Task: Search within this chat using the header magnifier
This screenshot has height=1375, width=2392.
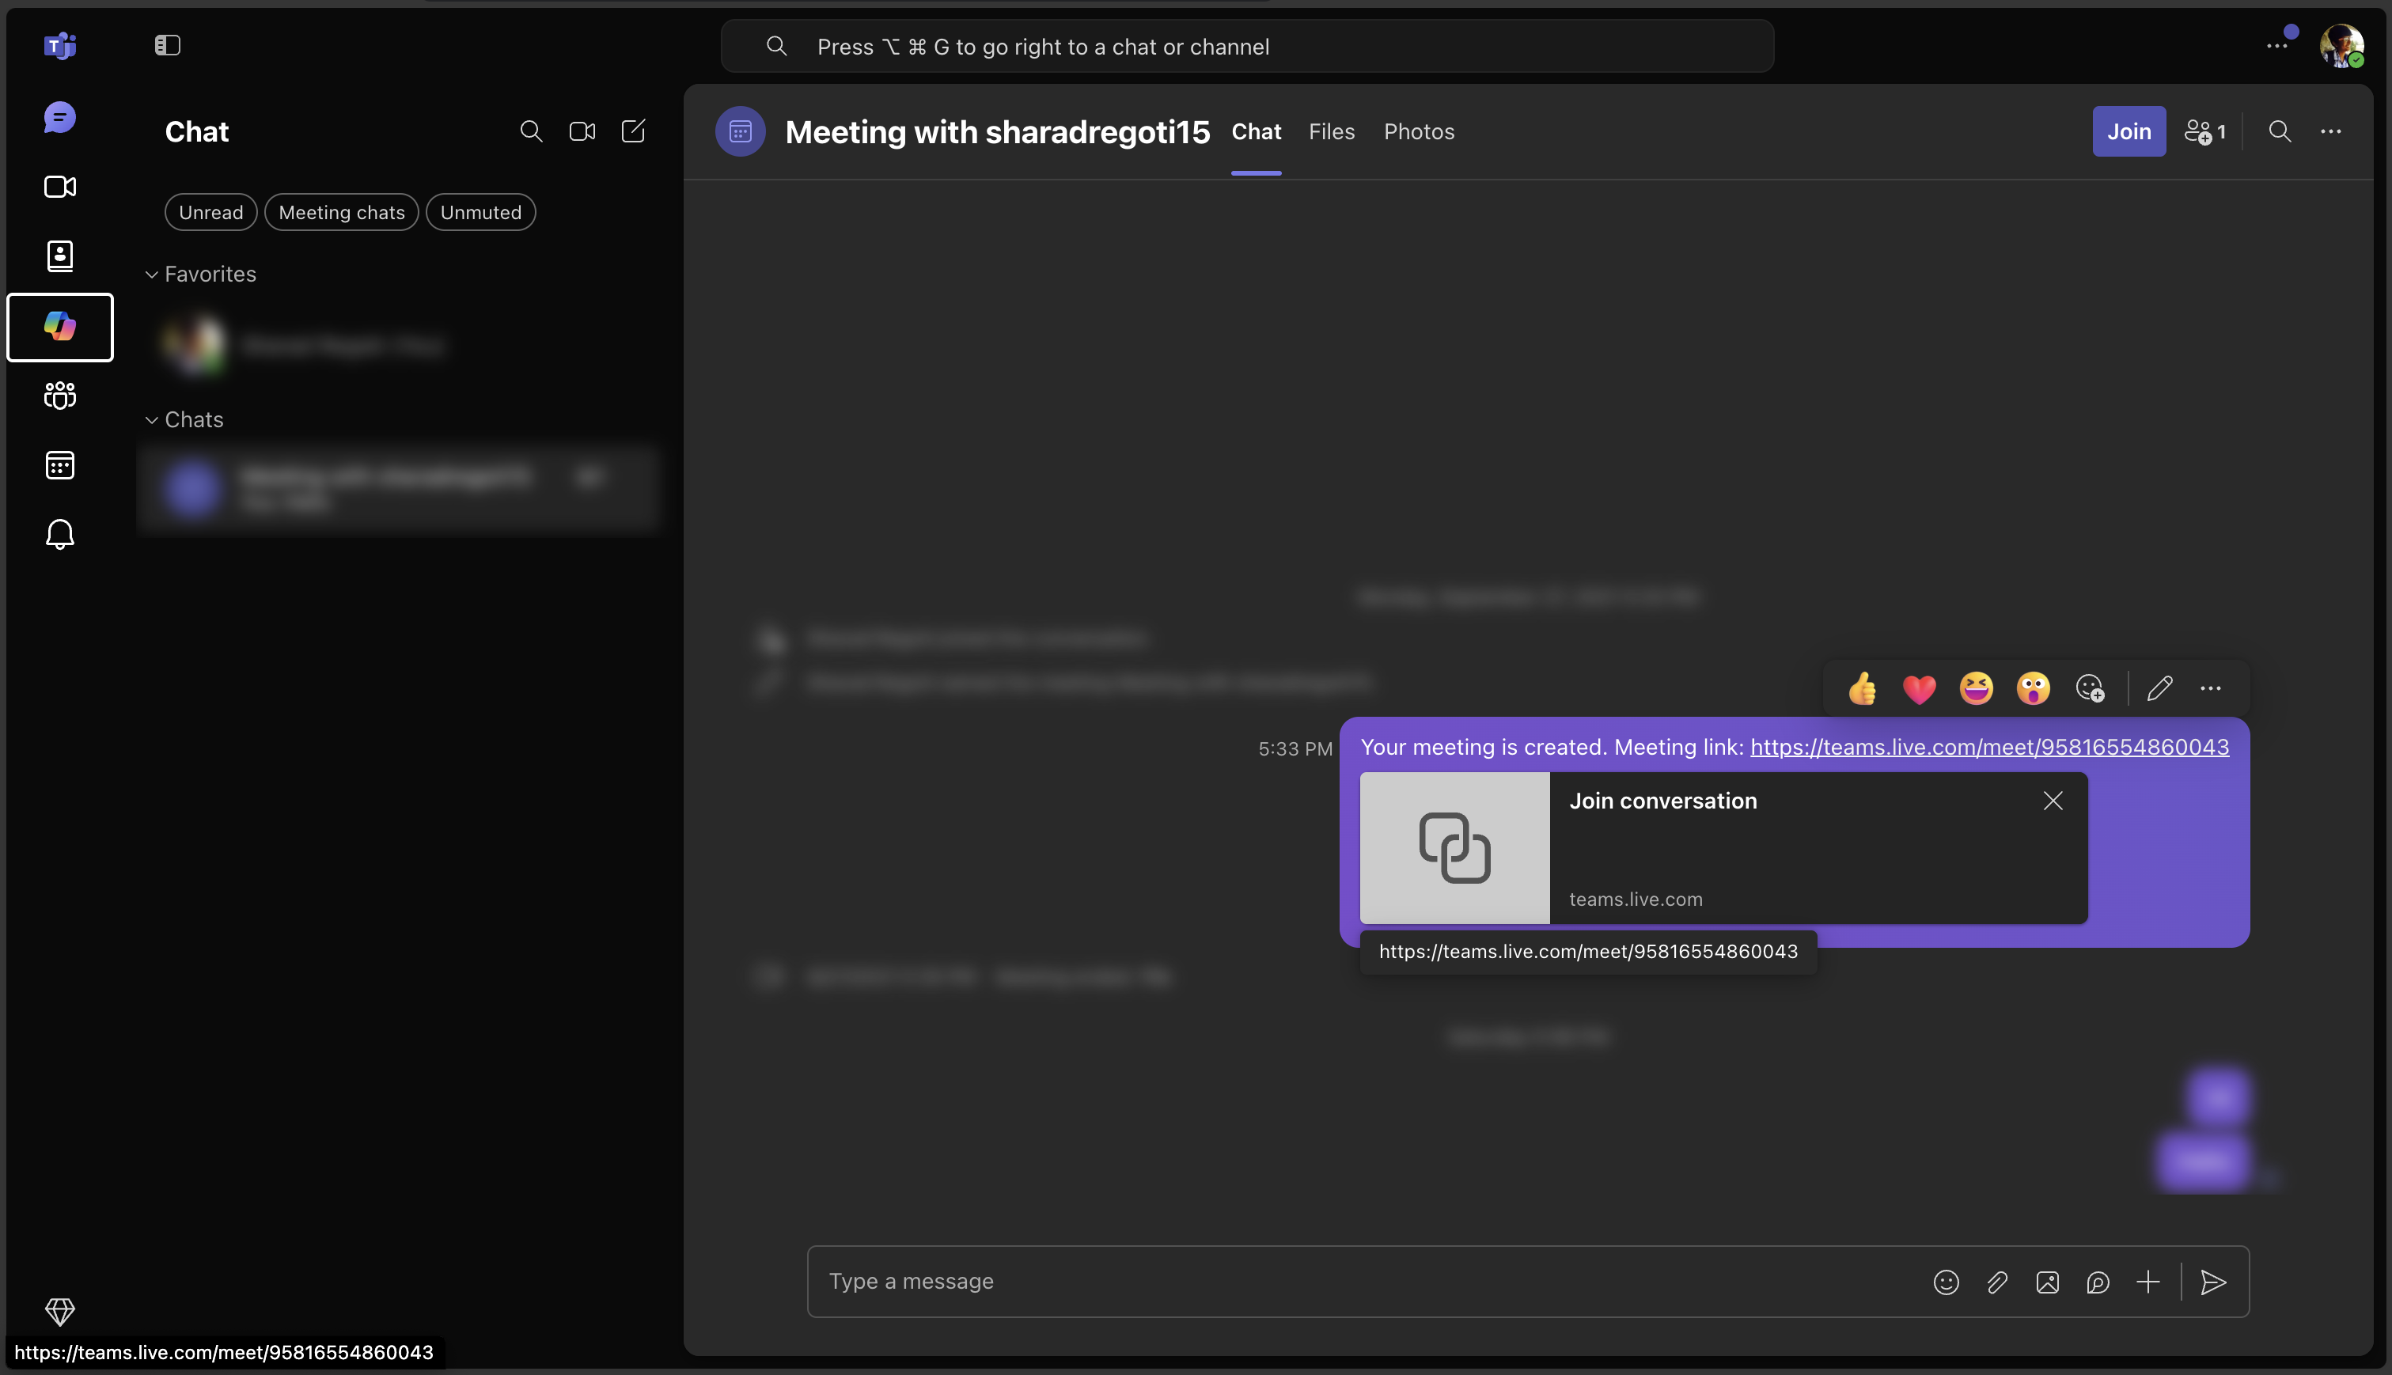Action: 2280,131
